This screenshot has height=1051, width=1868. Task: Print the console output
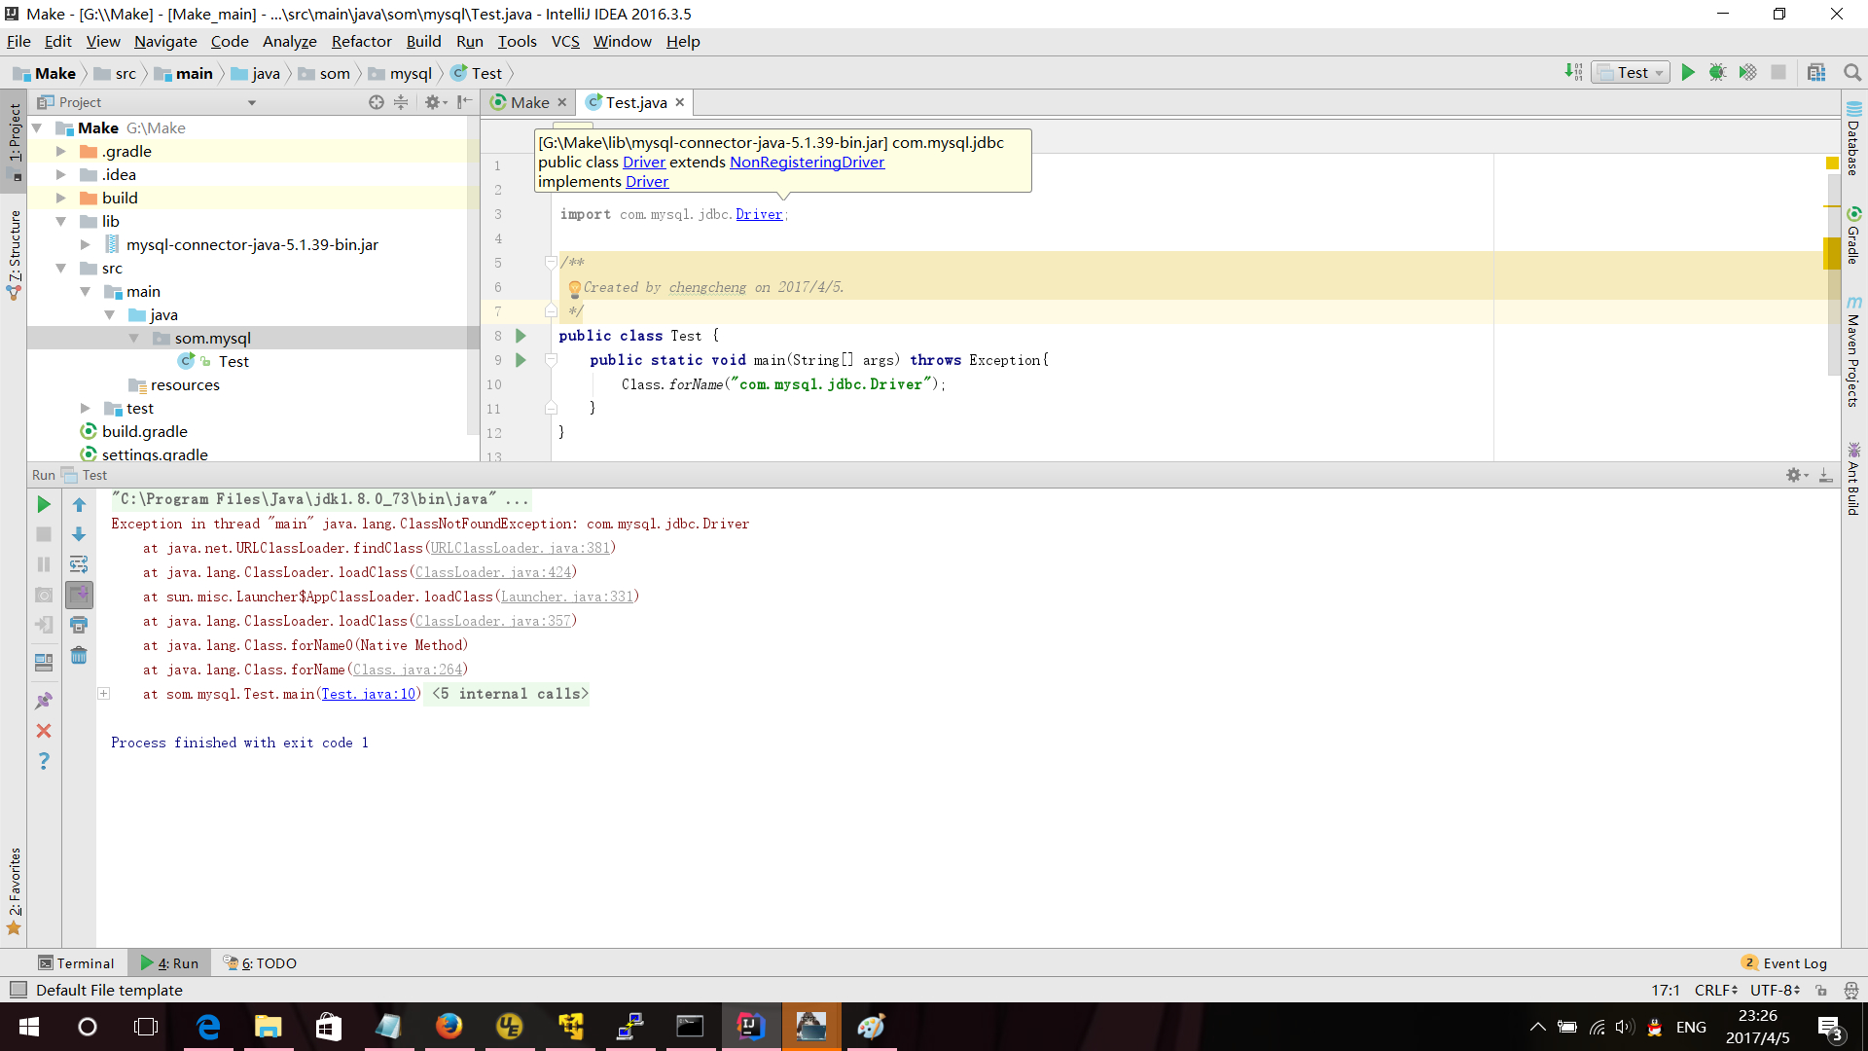pos(79,625)
